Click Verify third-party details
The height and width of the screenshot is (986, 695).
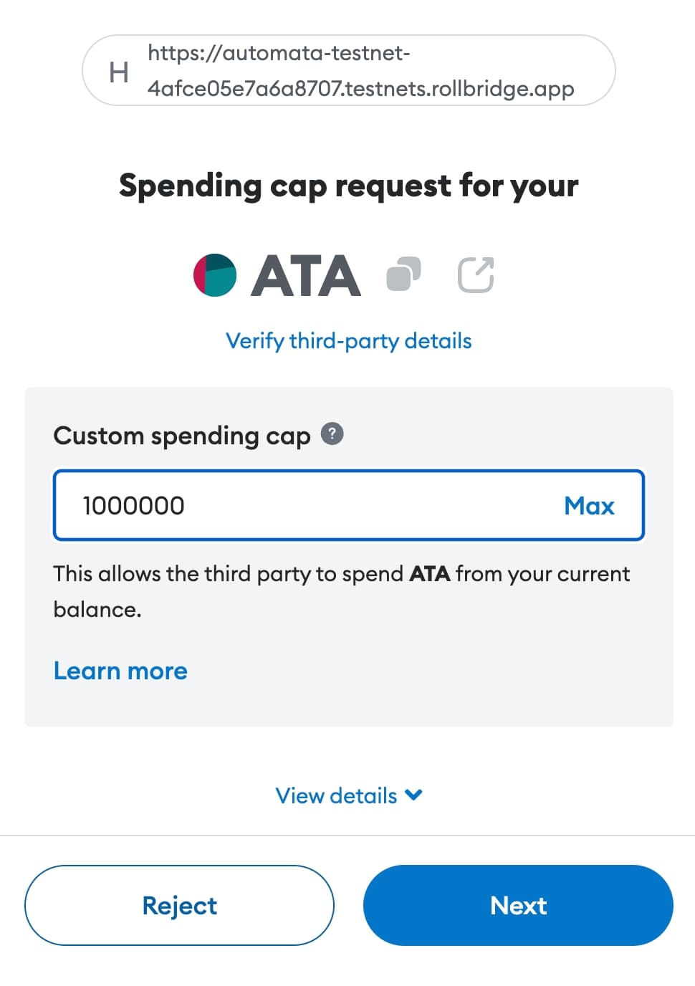pos(348,341)
